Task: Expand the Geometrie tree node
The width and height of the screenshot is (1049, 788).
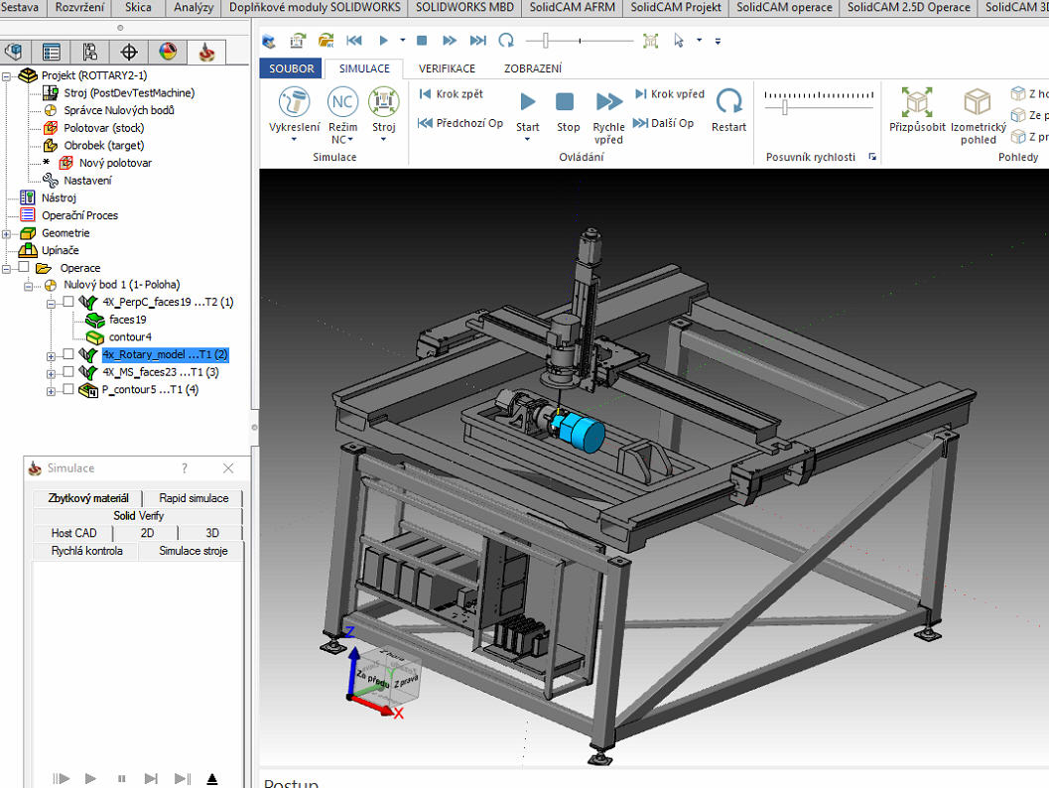Action: [x=7, y=233]
